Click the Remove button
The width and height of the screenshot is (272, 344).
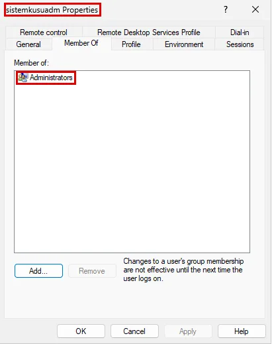click(x=92, y=271)
